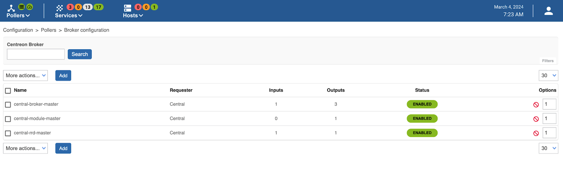This screenshot has height=177, width=563.
Task: Disable central-broker-master via red icon
Action: pos(536,105)
